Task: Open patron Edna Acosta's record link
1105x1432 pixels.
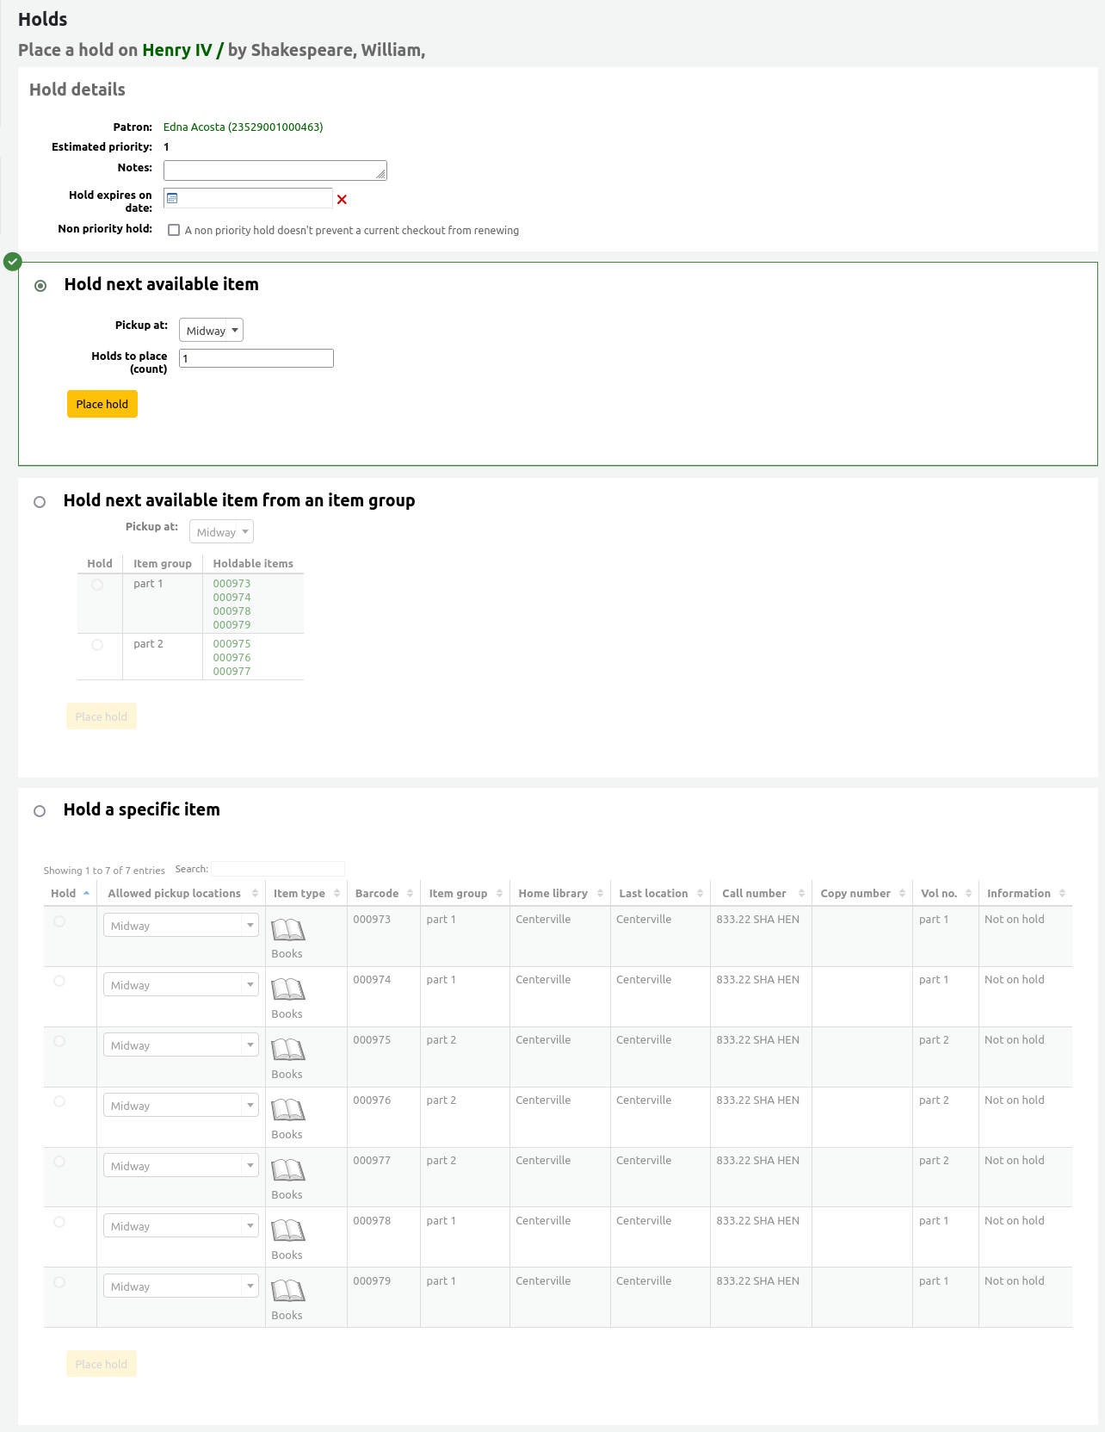Action: pyautogui.click(x=243, y=127)
